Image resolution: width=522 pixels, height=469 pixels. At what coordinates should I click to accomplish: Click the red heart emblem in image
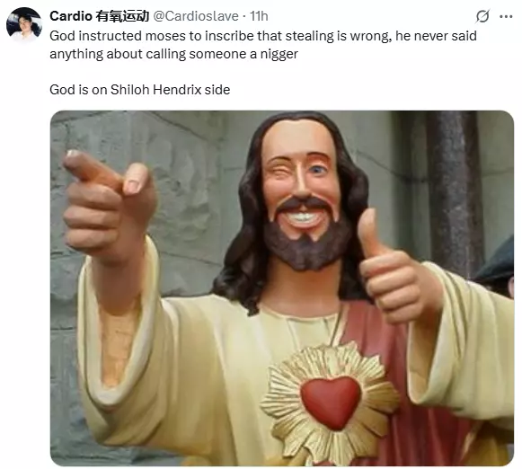click(x=331, y=402)
